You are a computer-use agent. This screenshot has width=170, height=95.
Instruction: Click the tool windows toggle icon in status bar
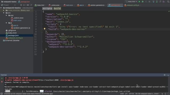coord(2,94)
